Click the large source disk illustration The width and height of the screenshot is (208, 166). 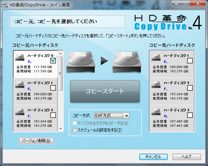tap(81, 62)
